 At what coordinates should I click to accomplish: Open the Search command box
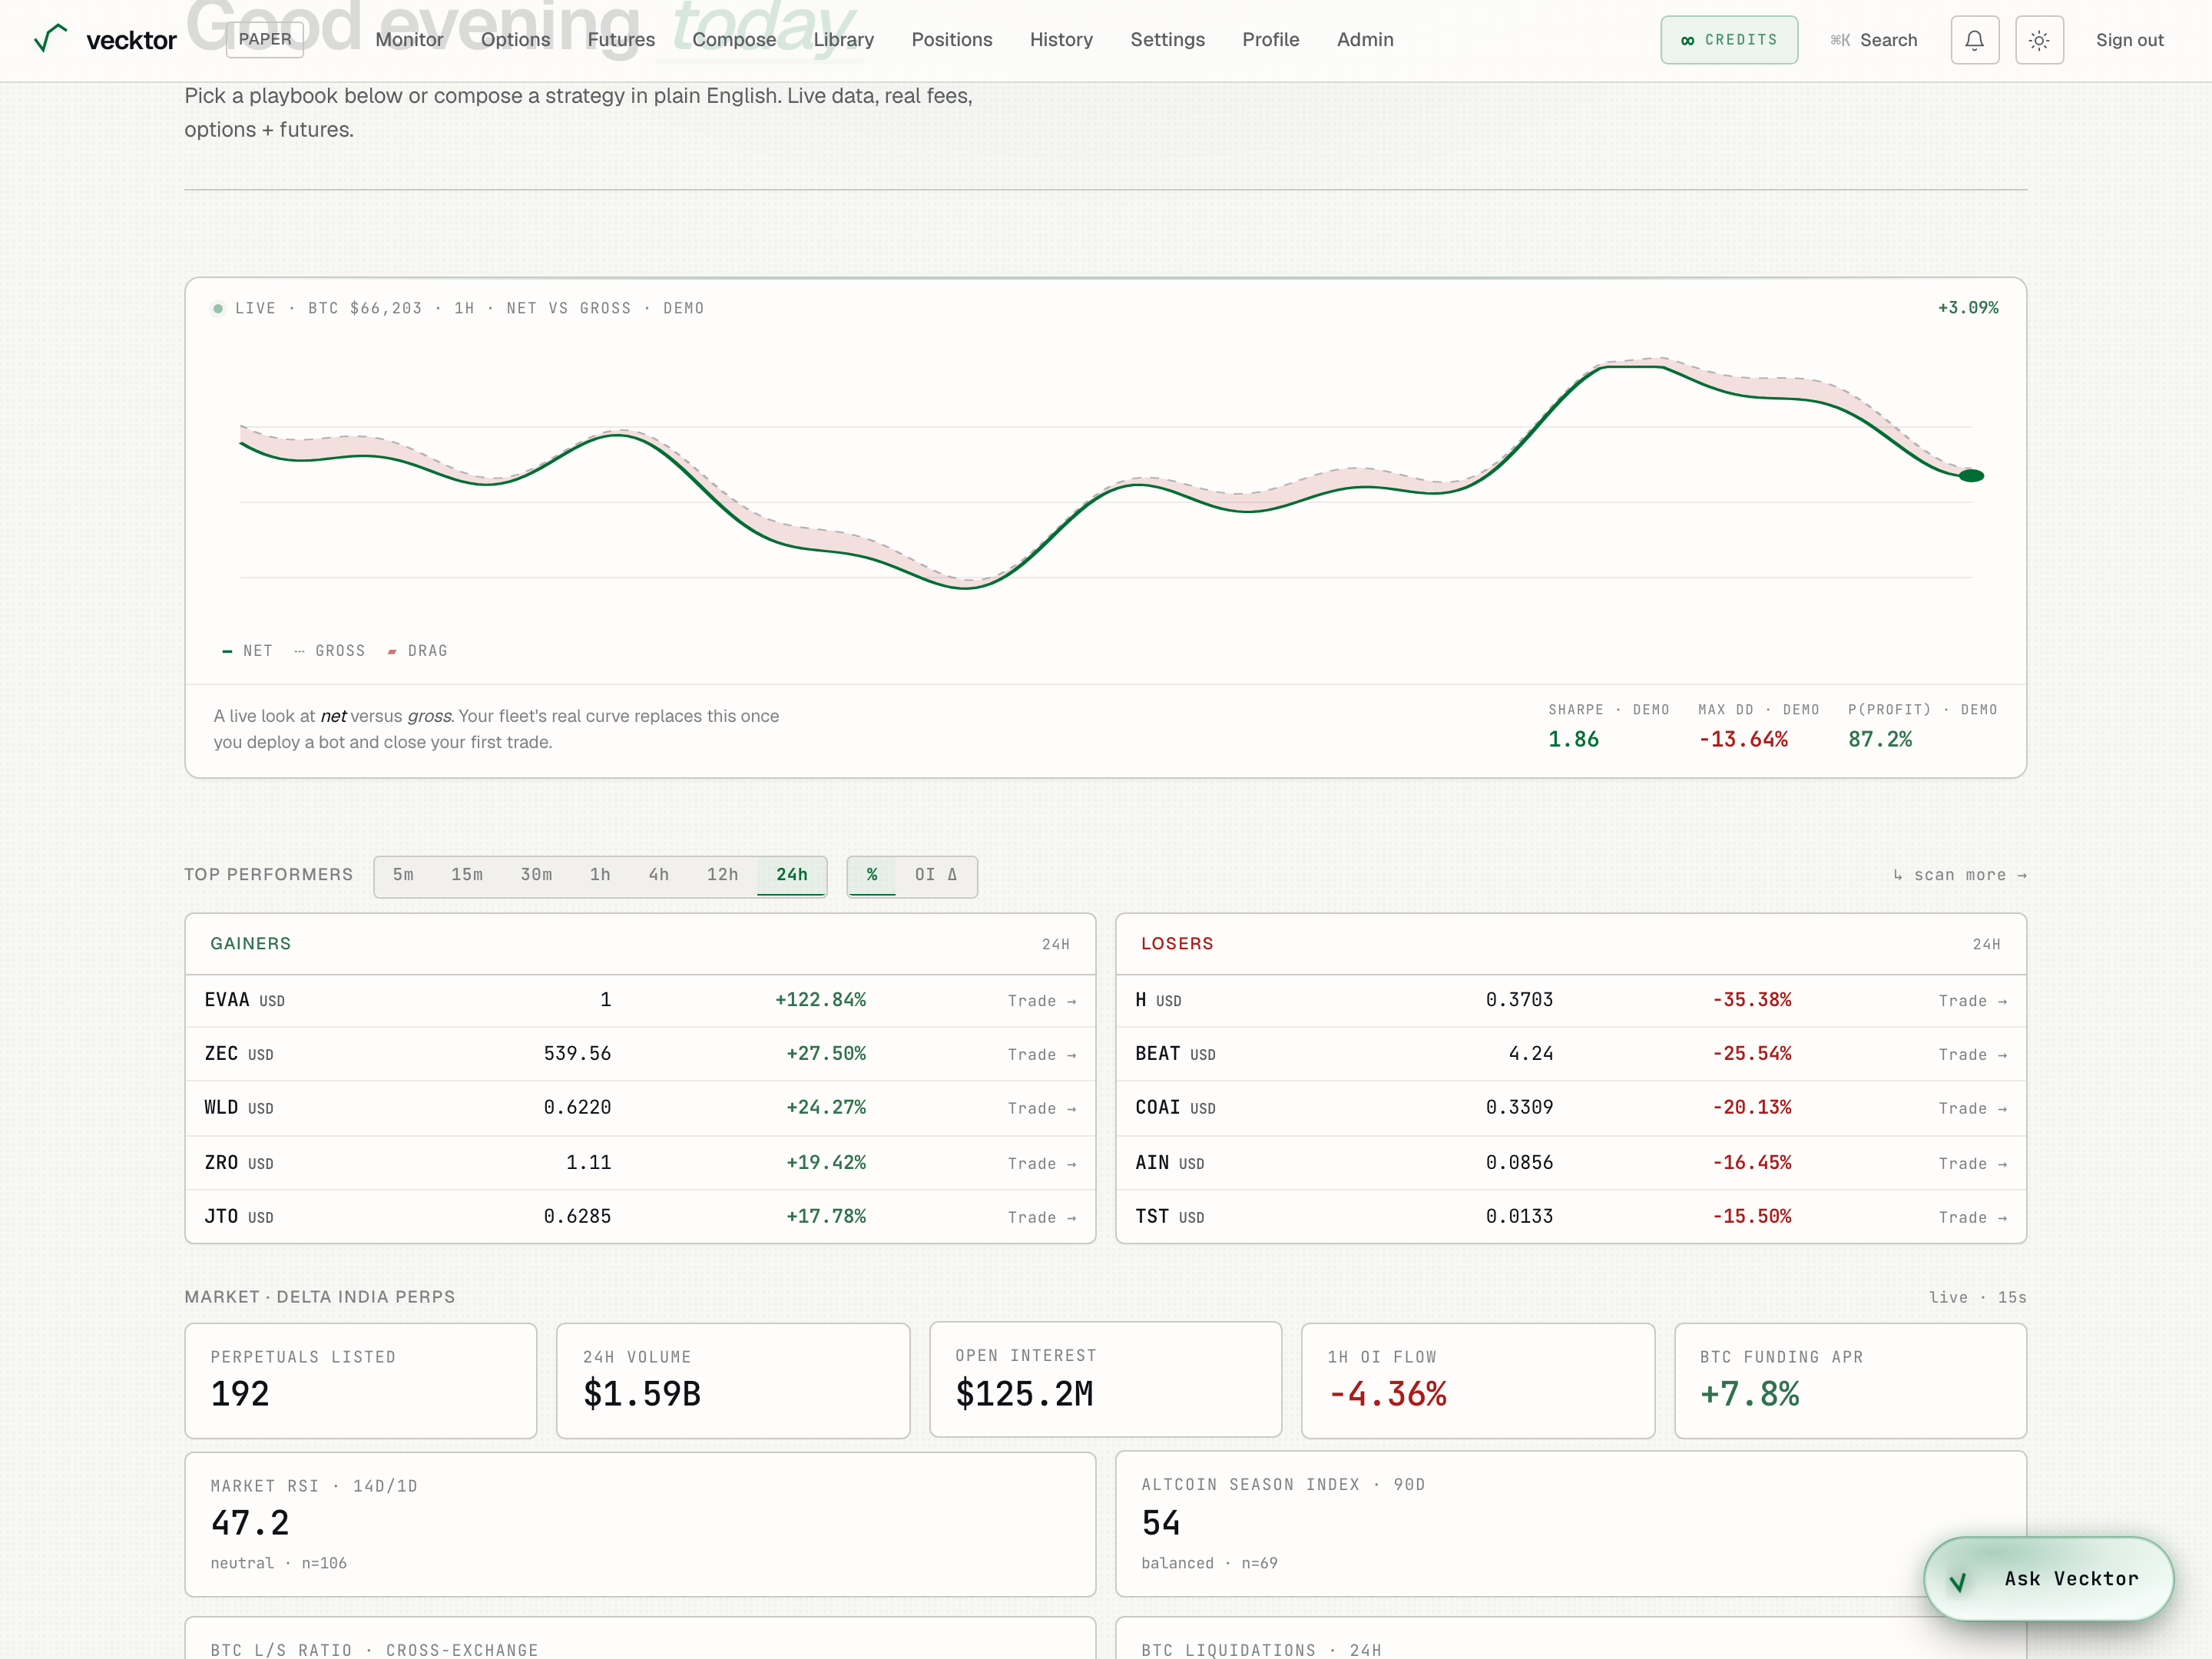[x=1874, y=40]
